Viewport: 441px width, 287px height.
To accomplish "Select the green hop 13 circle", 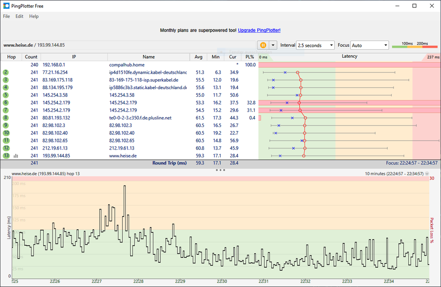I will click(6, 156).
